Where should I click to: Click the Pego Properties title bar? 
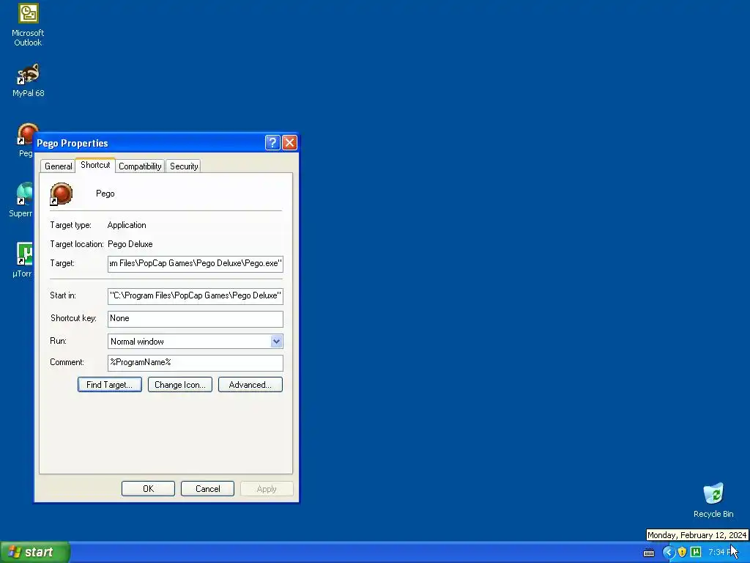coord(148,143)
